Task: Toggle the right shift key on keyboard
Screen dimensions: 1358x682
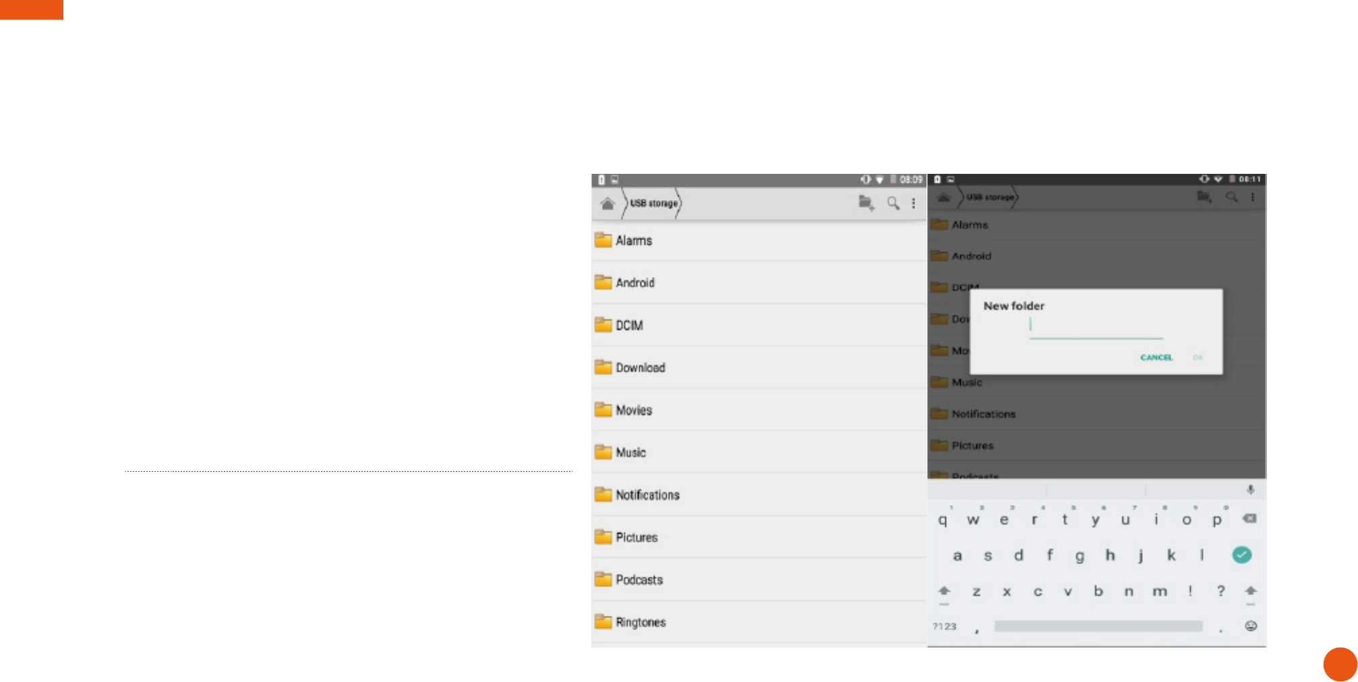Action: point(1251,591)
